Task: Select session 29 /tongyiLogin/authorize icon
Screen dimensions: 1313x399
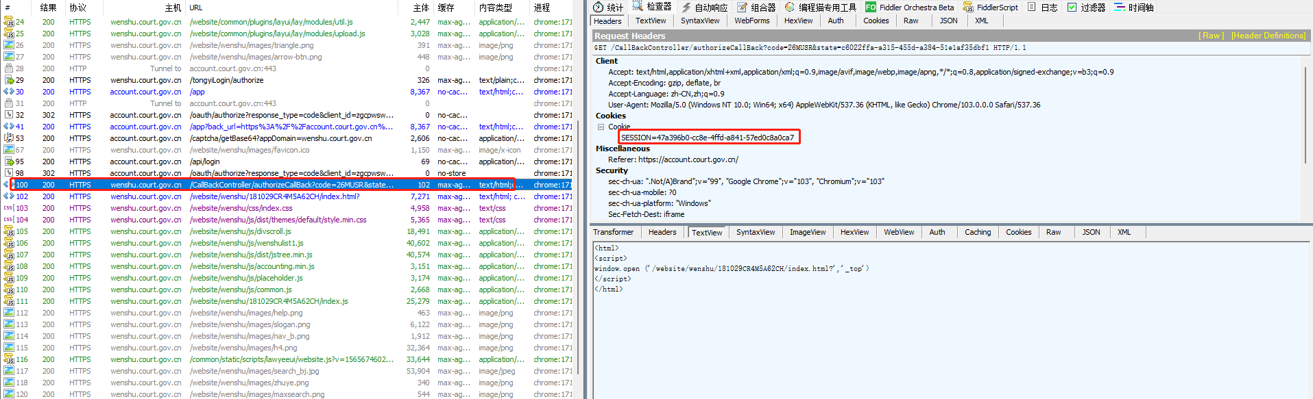Action: tap(9, 80)
